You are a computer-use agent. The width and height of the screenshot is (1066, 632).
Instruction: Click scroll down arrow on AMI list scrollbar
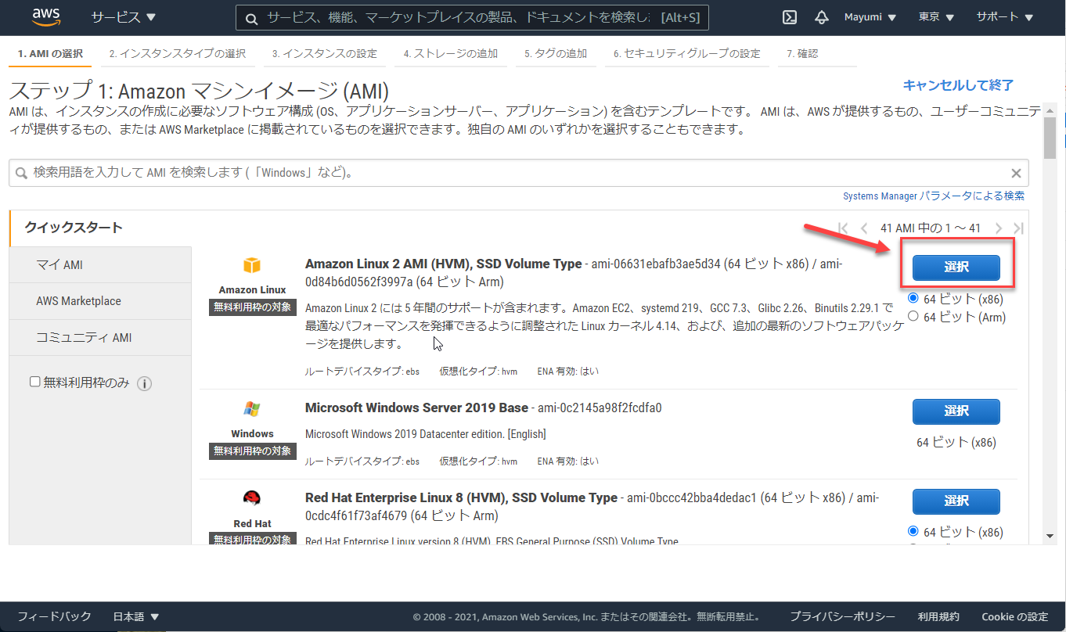click(1050, 536)
